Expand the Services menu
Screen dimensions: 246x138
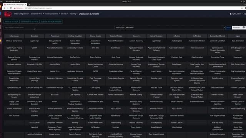[65, 14]
